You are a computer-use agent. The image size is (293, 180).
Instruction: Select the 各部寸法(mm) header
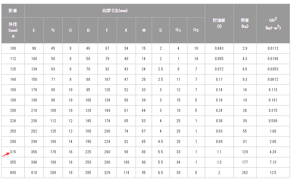coord(115,11)
